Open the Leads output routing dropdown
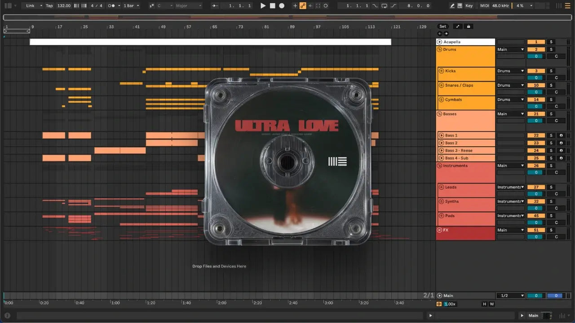This screenshot has width=575, height=323. pos(511,187)
